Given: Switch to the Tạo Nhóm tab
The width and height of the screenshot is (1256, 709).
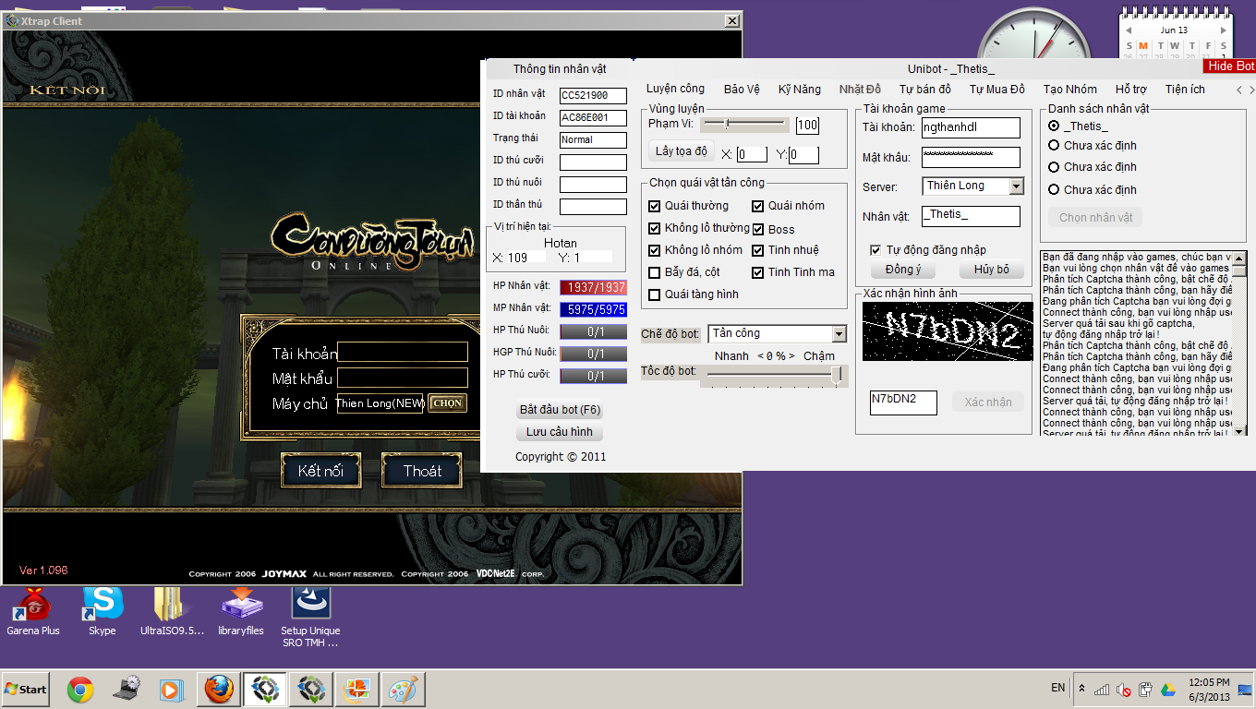Looking at the screenshot, I should 1070,89.
